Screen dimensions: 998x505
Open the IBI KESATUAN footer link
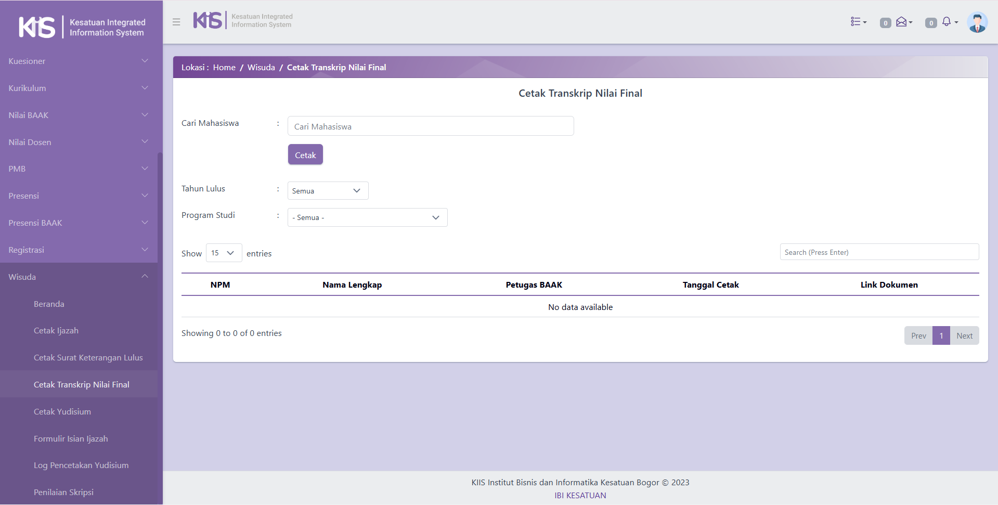580,496
